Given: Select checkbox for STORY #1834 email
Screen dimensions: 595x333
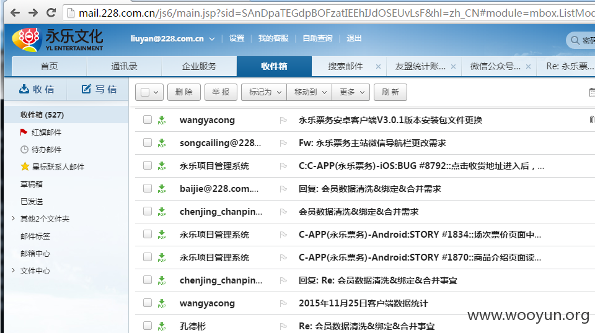Looking at the screenshot, I should pos(148,234).
